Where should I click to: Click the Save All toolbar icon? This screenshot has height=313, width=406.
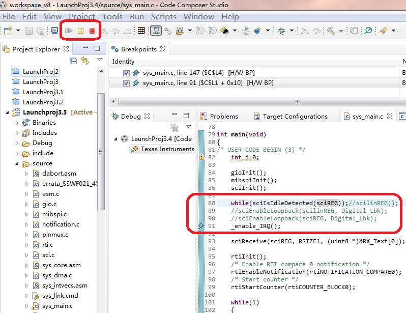click(40, 31)
